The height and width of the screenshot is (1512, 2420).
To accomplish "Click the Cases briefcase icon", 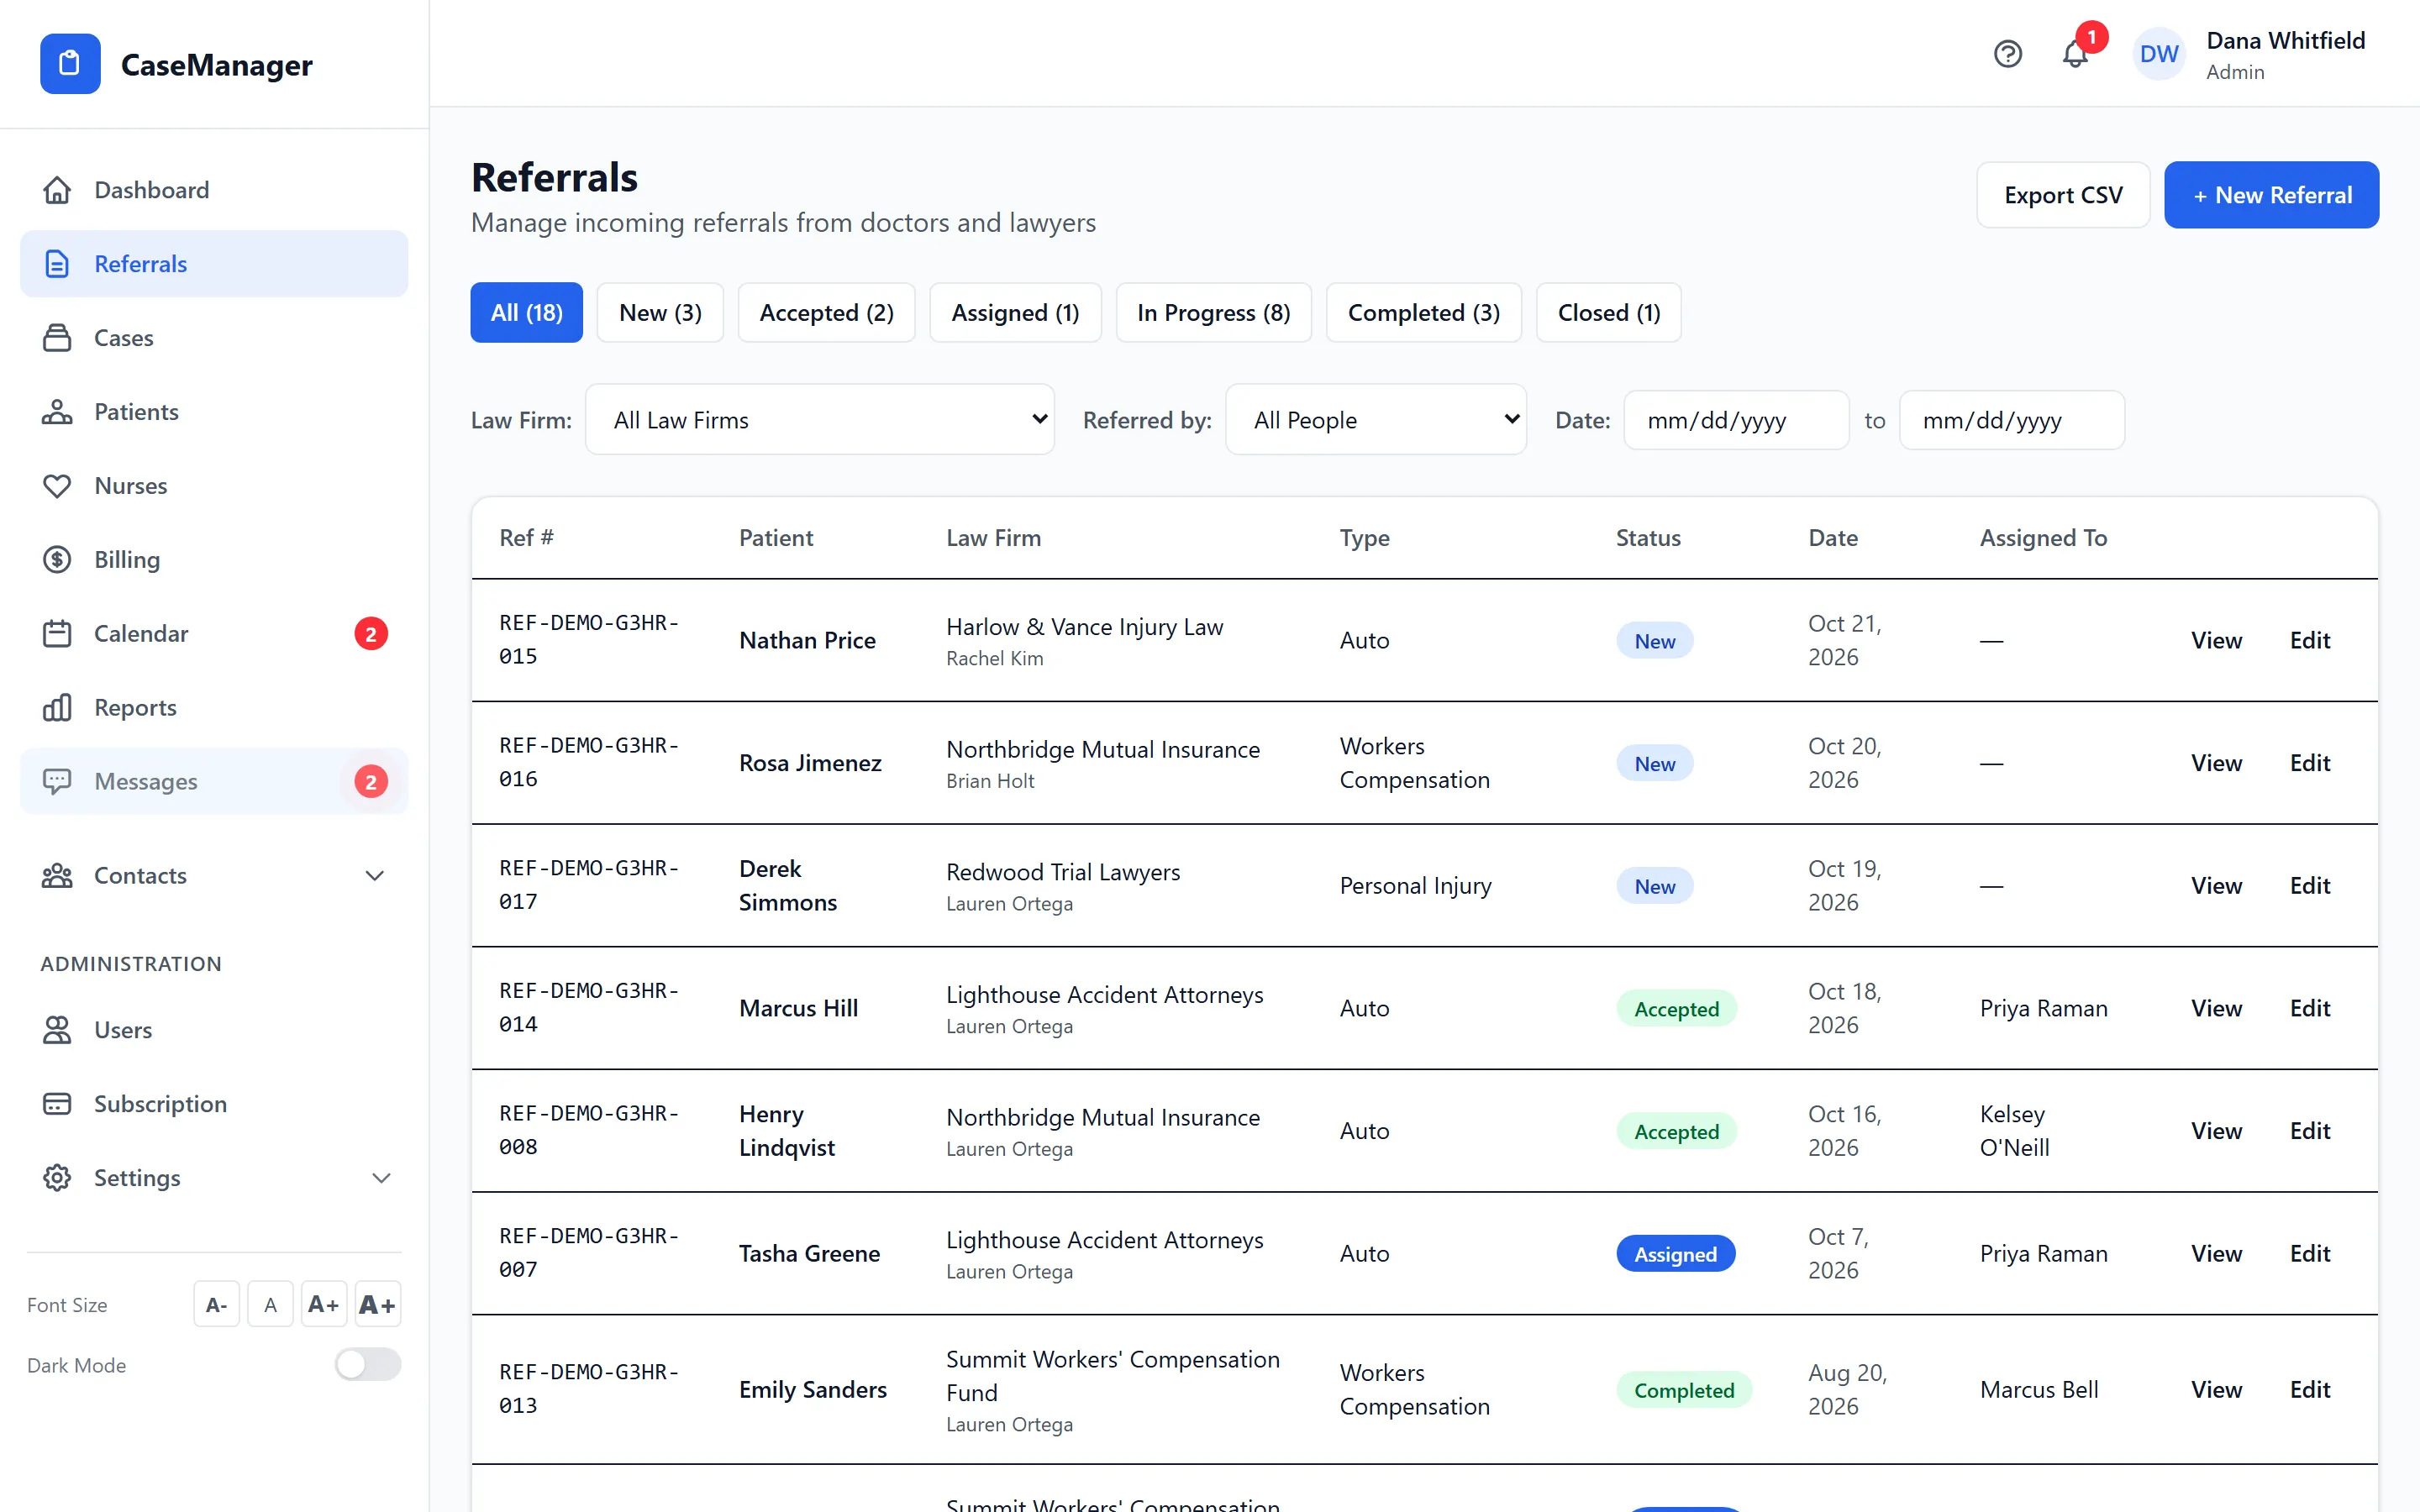I will (x=57, y=338).
